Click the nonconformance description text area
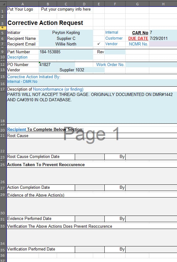177x262 pixels. coord(92,107)
